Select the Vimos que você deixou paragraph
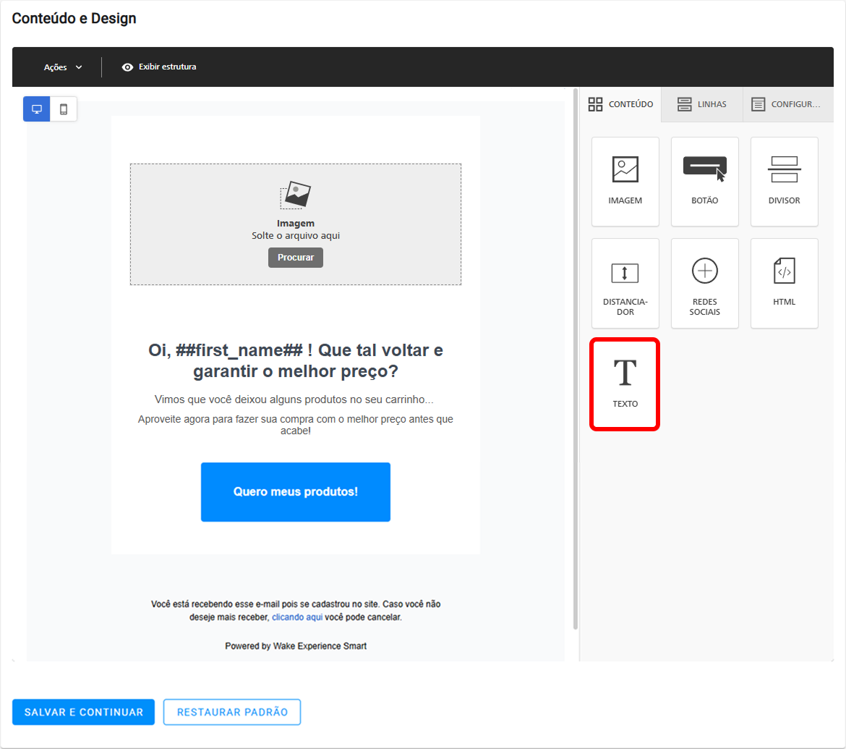The image size is (846, 749). [294, 399]
